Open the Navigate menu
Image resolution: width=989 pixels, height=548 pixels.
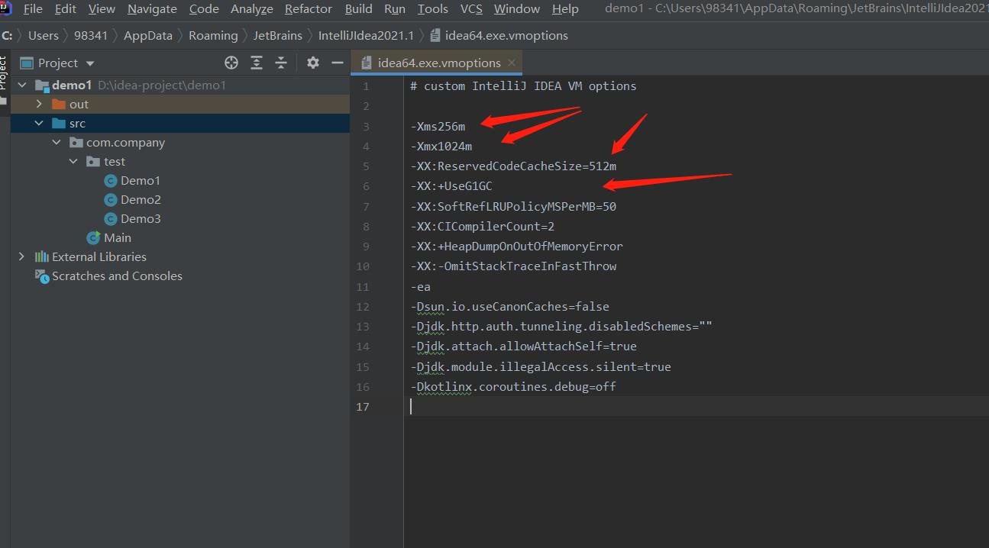[152, 9]
